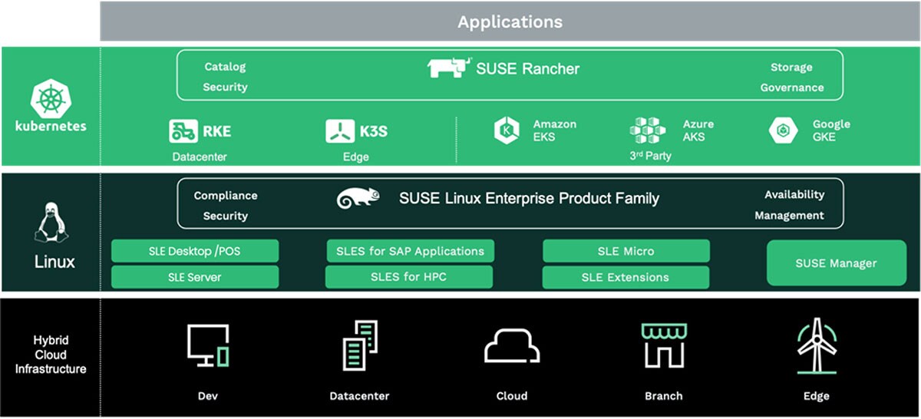Click Edge caption under wind turbine
This screenshot has width=921, height=419.
click(x=816, y=396)
